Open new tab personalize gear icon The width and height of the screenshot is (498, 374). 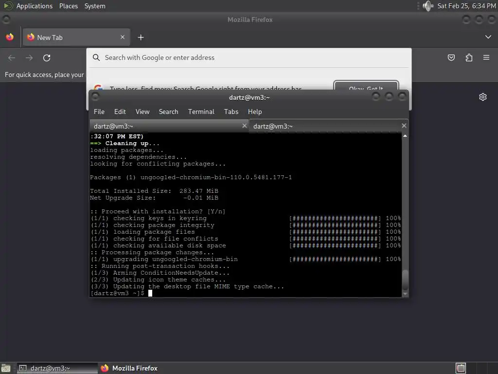point(483,97)
